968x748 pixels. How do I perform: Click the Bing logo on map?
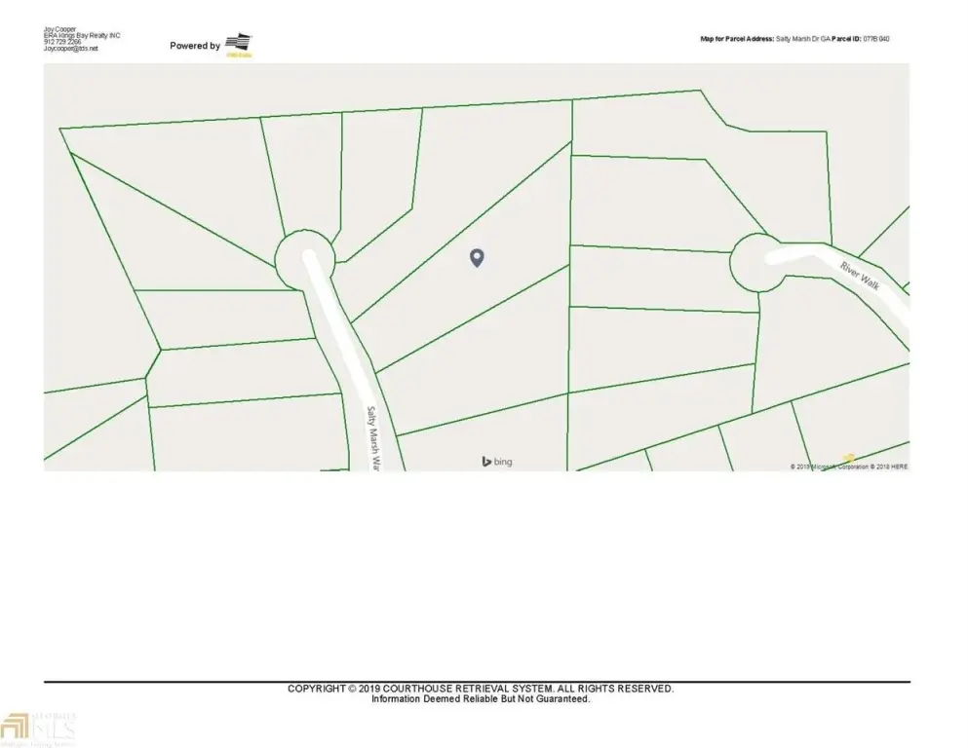coord(496,461)
